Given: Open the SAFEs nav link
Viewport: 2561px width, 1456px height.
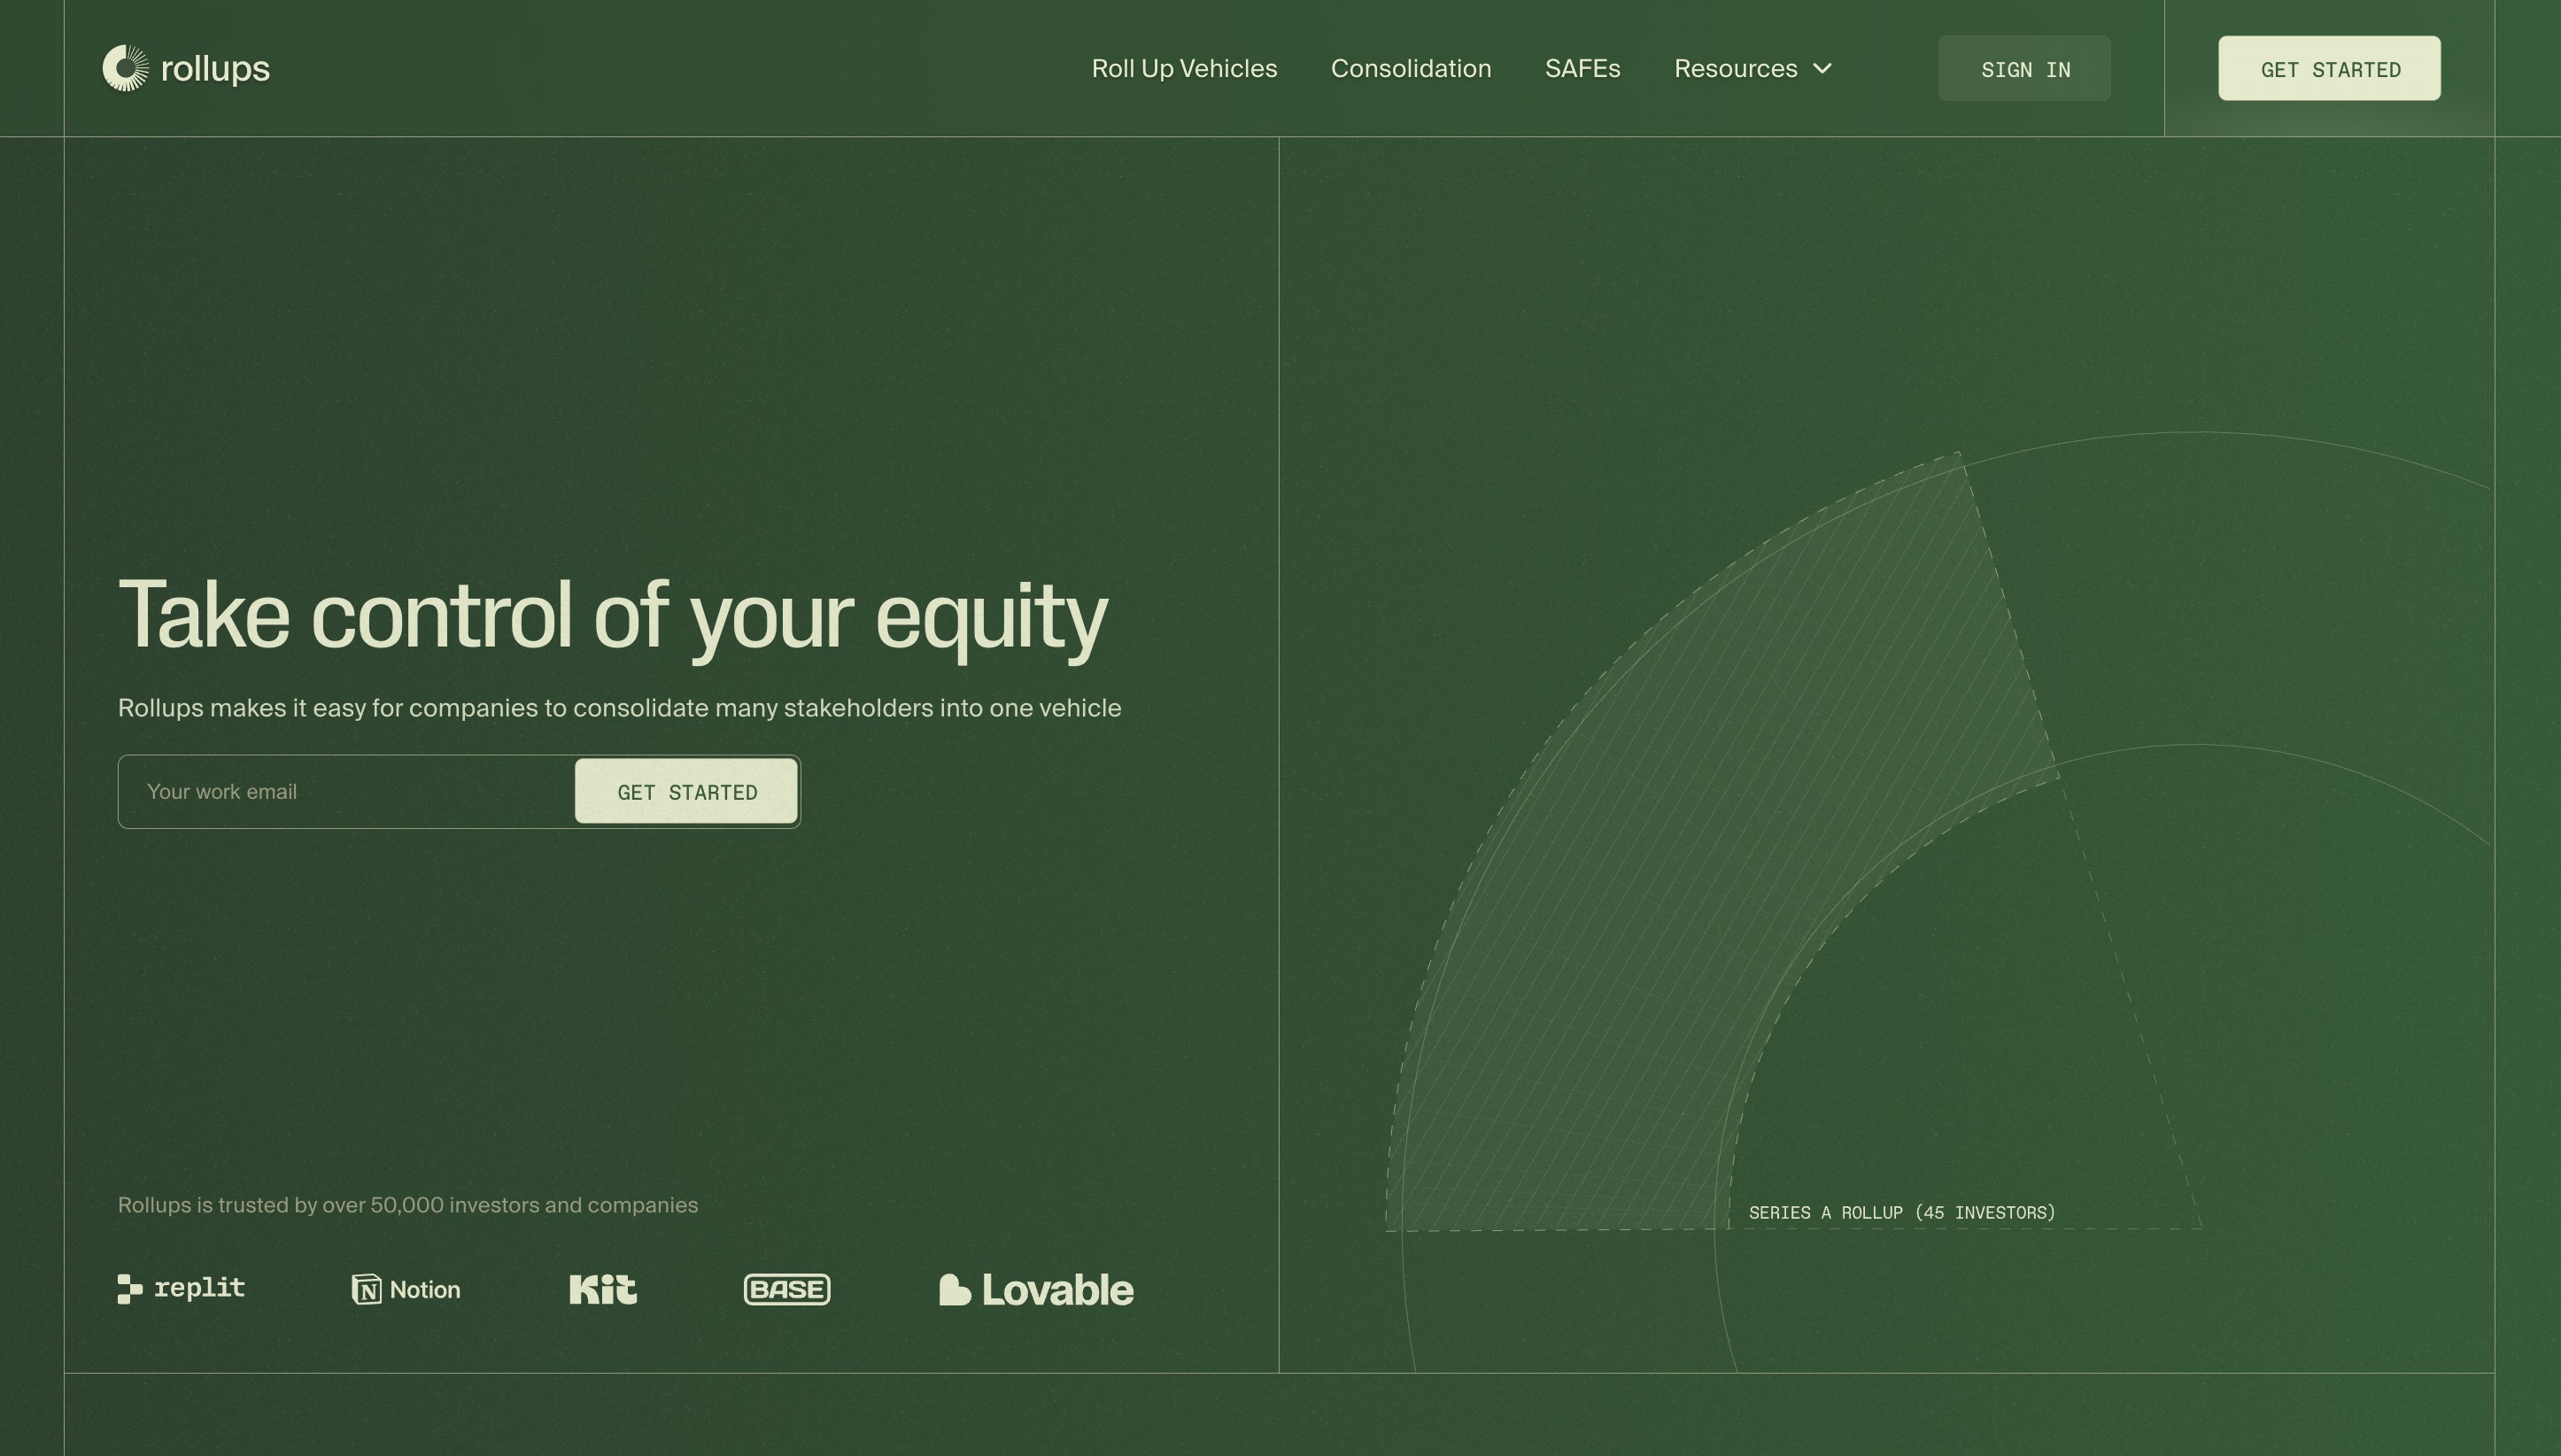Looking at the screenshot, I should click(x=1582, y=69).
